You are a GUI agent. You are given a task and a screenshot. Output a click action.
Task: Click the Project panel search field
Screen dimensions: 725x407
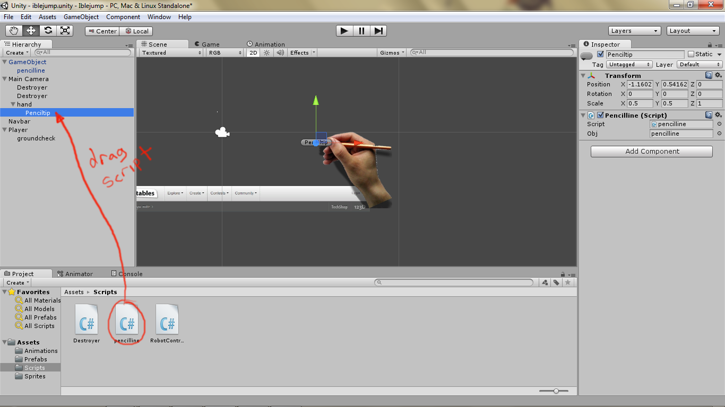click(x=454, y=282)
